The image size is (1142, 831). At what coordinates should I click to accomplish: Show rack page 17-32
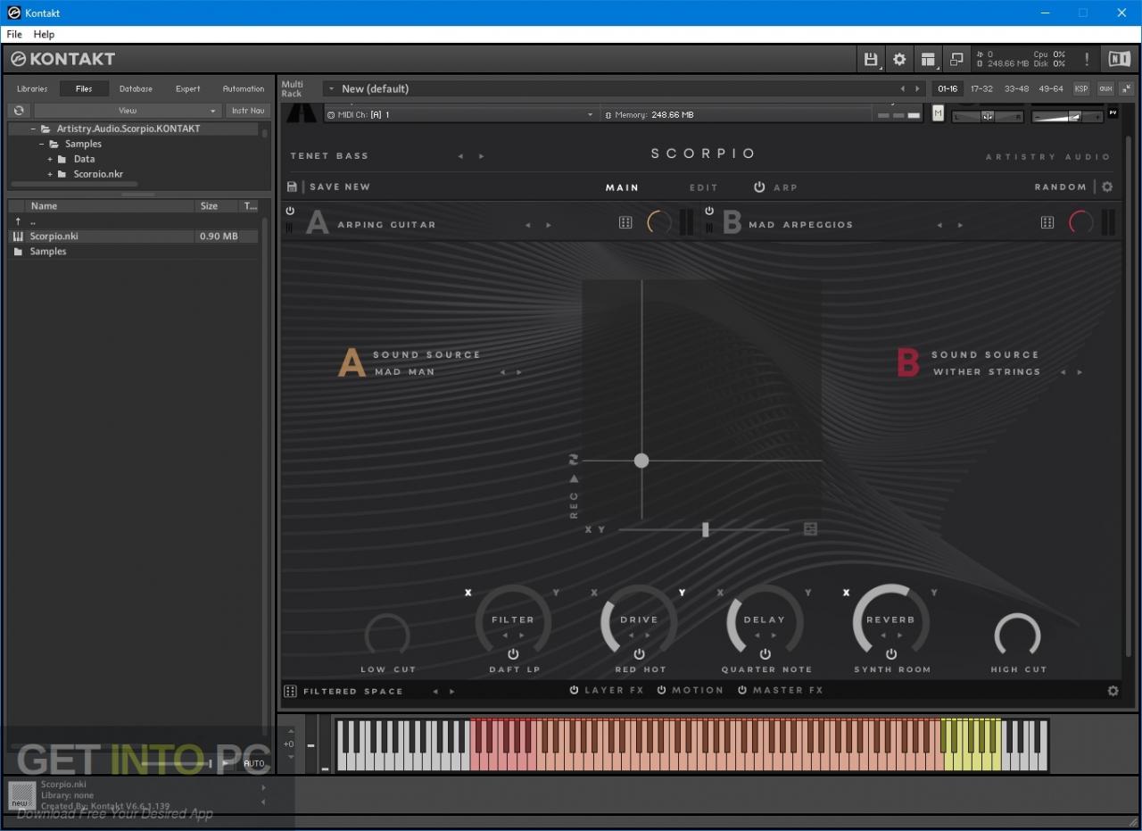tap(981, 88)
